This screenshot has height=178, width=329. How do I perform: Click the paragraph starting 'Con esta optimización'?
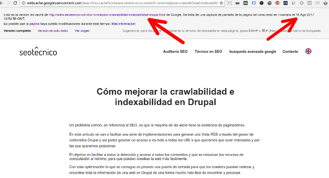162,170
